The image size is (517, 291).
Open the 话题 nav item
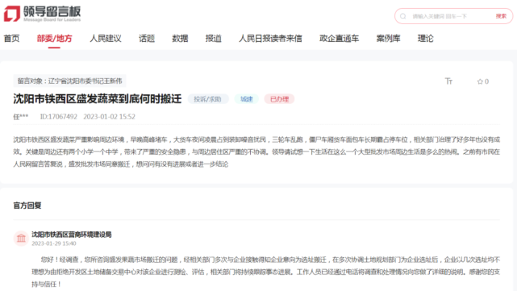tap(147, 39)
